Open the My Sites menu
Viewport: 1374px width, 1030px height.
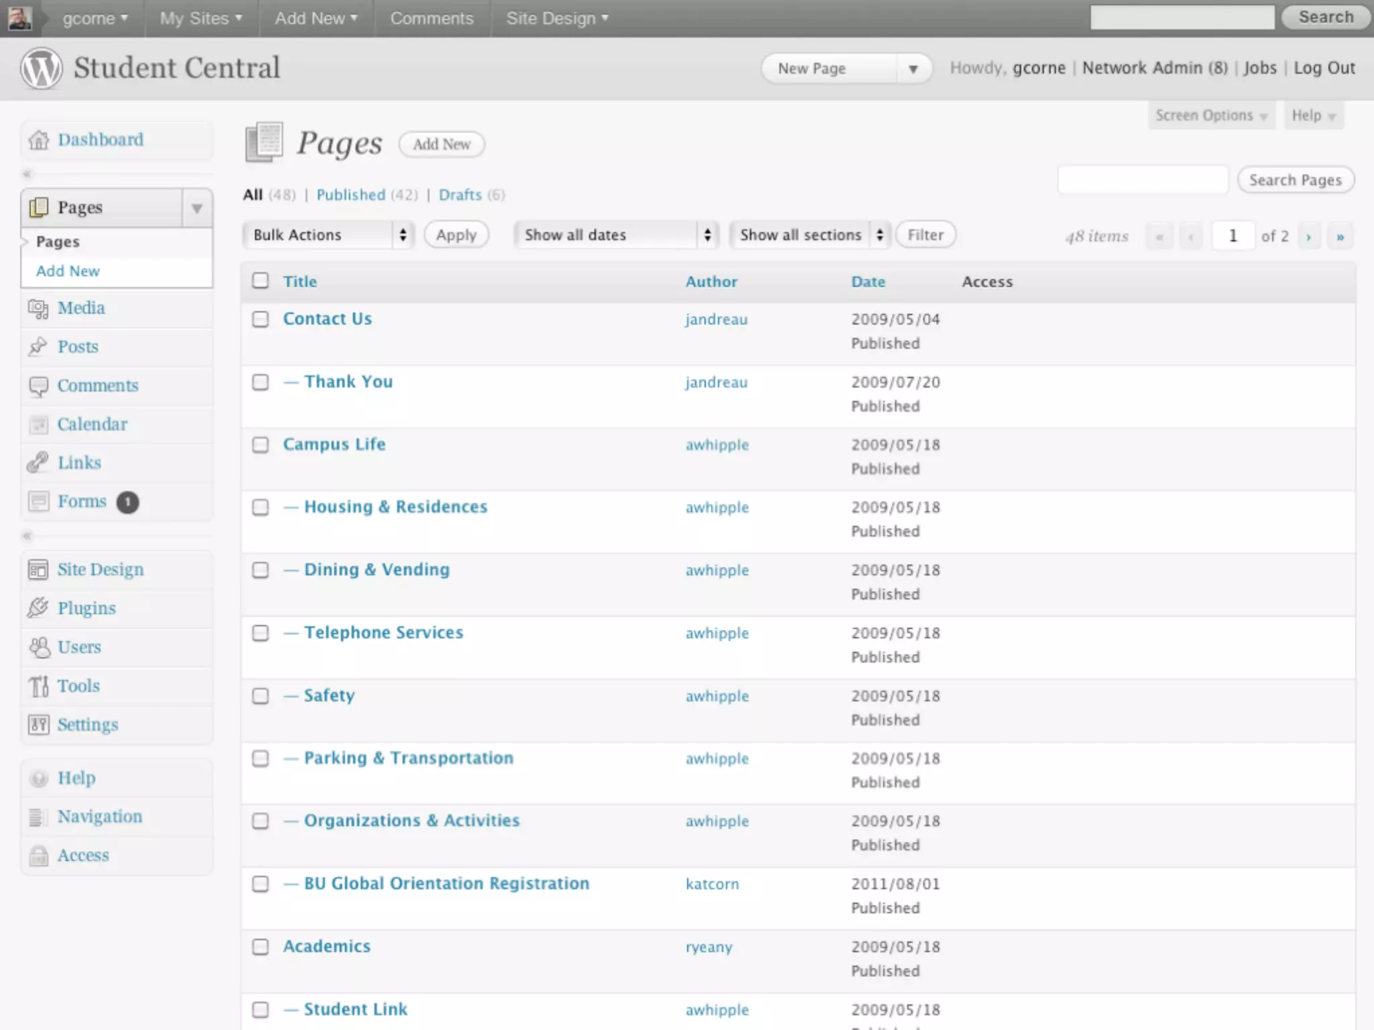[201, 18]
